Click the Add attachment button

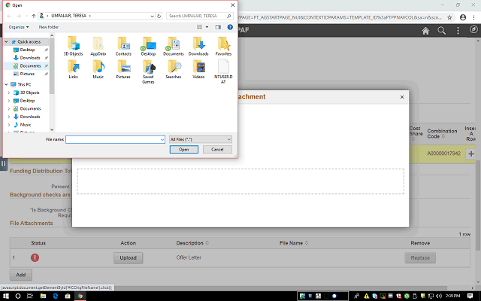click(x=21, y=275)
